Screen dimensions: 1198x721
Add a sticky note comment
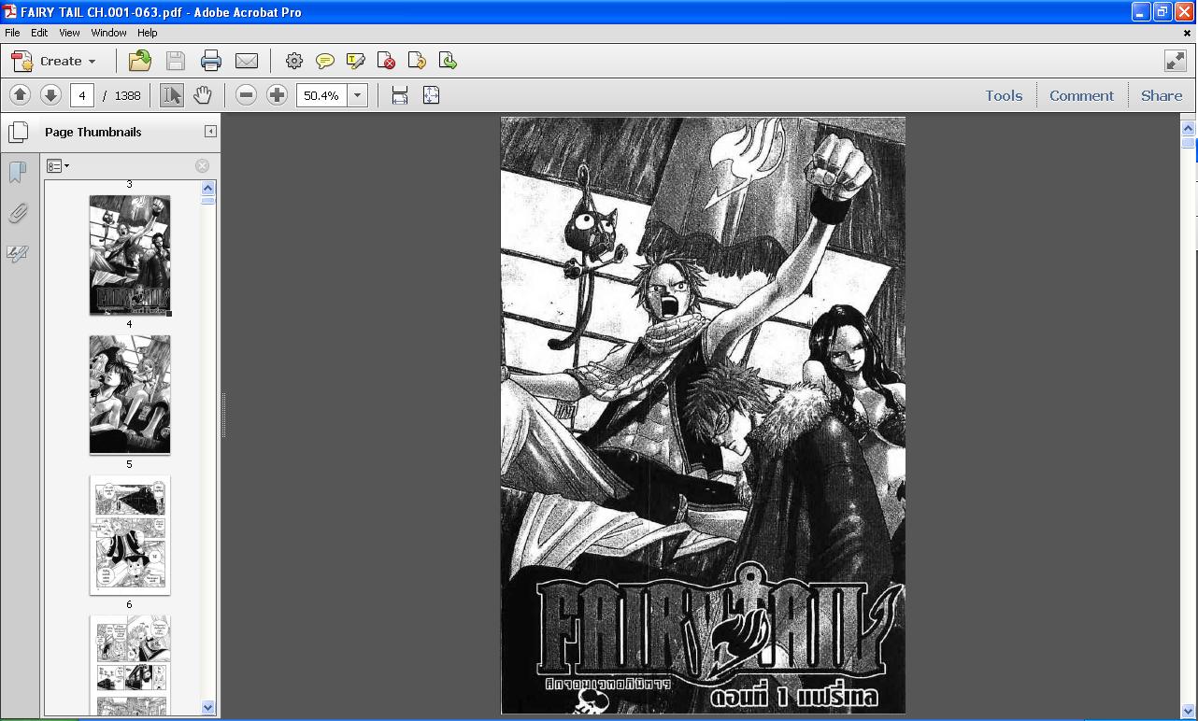(325, 61)
